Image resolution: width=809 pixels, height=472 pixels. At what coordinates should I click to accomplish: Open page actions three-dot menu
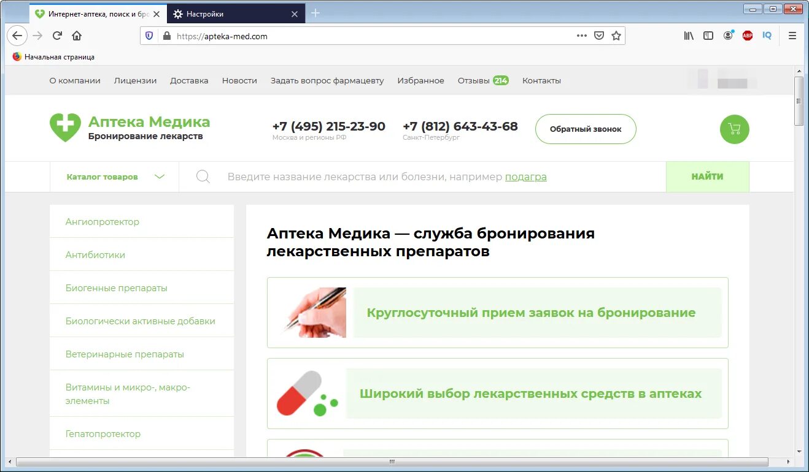(x=582, y=36)
